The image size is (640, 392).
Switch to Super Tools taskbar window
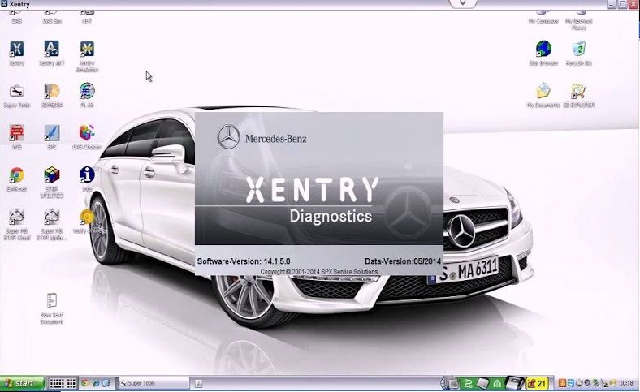[x=154, y=383]
